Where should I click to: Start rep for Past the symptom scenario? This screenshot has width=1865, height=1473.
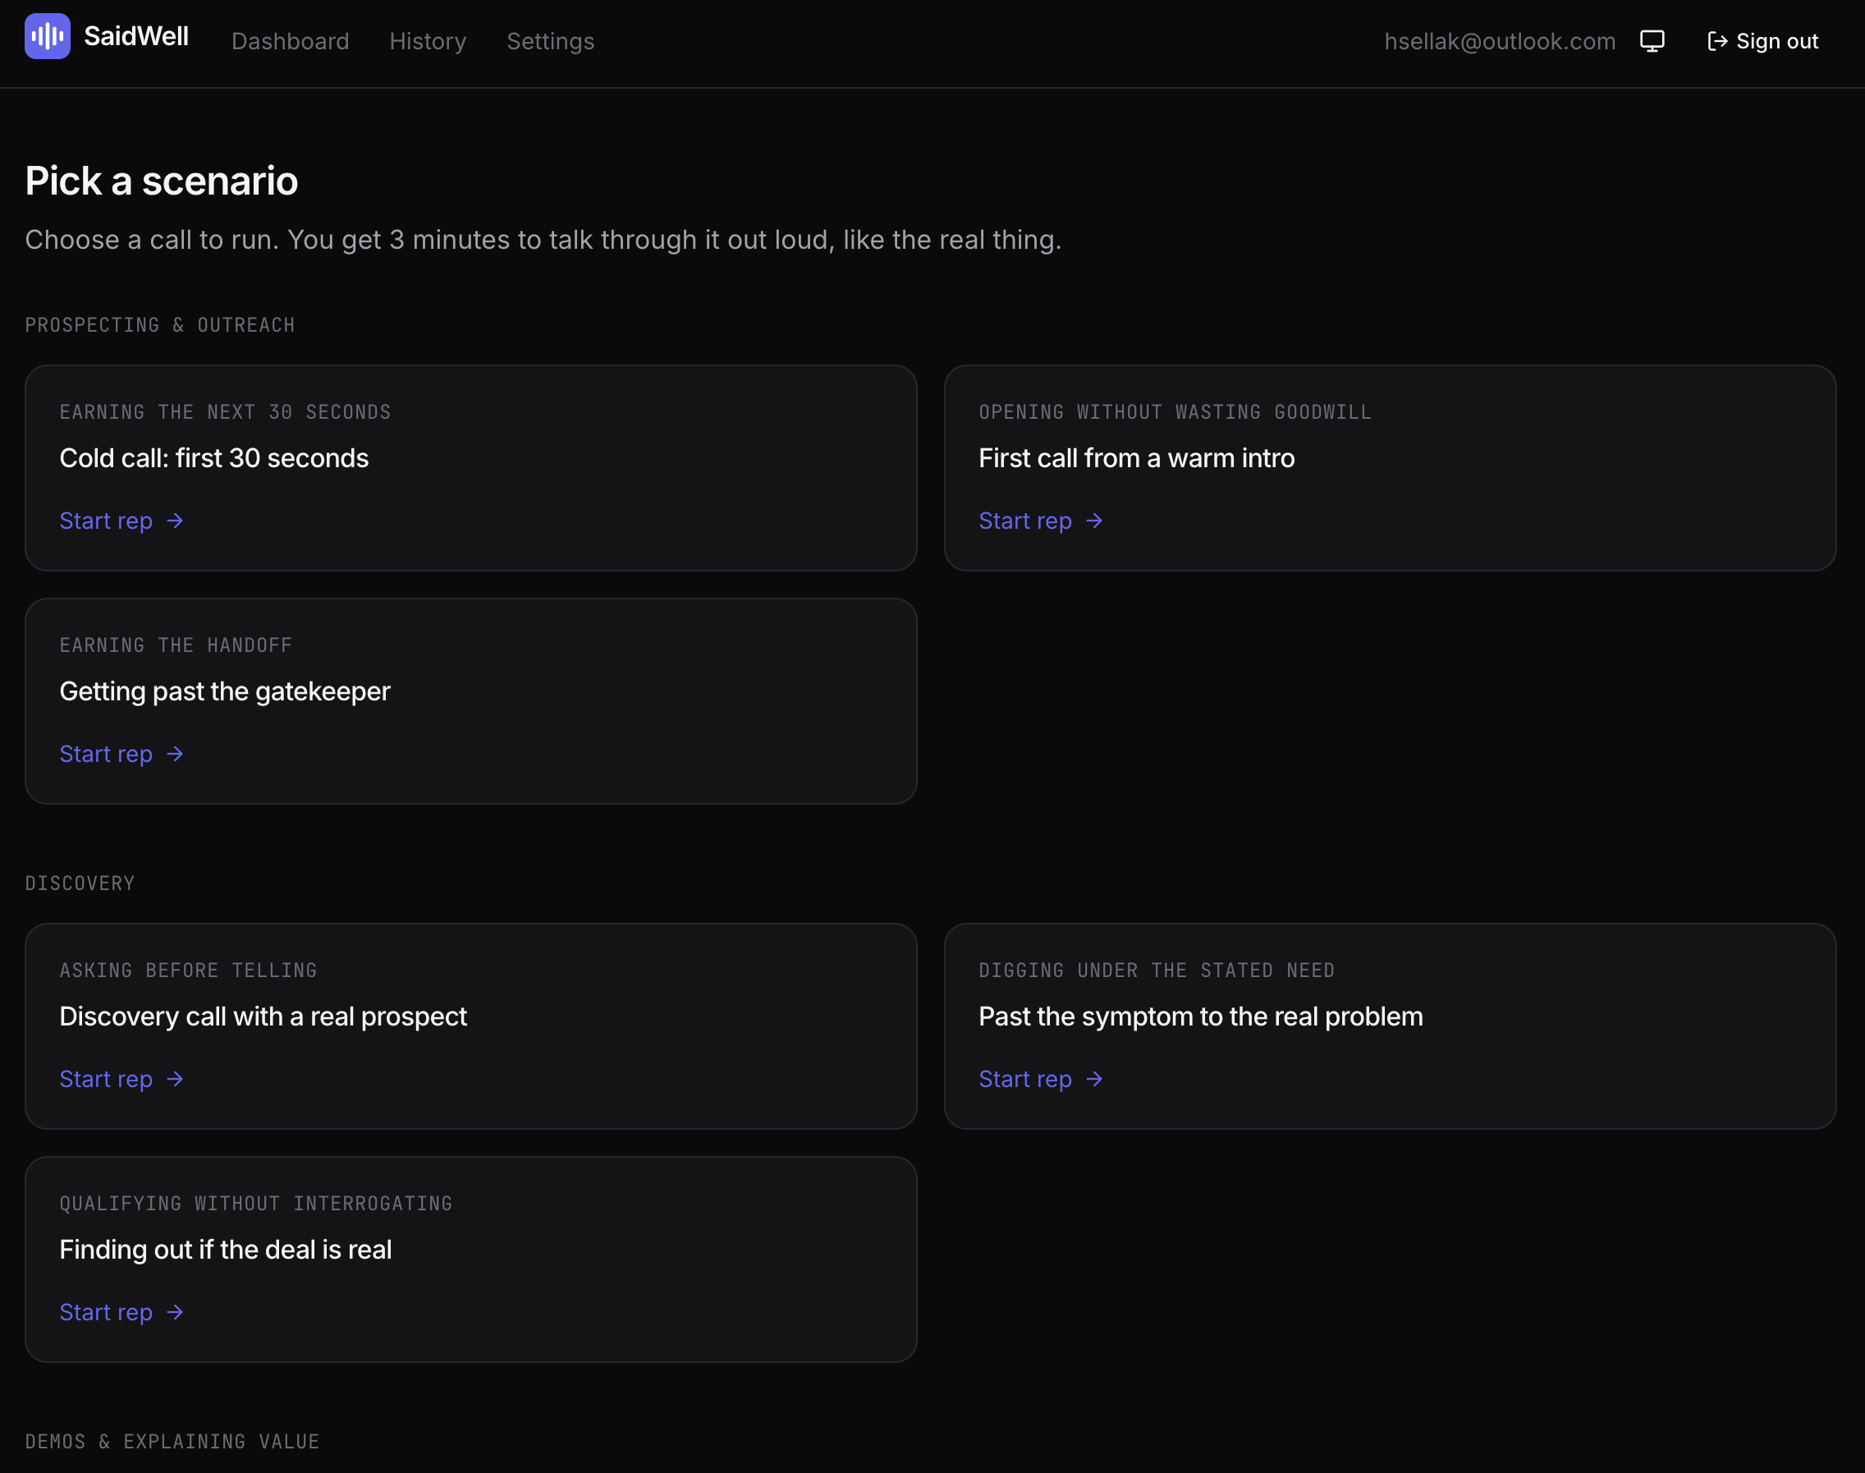pos(1041,1079)
